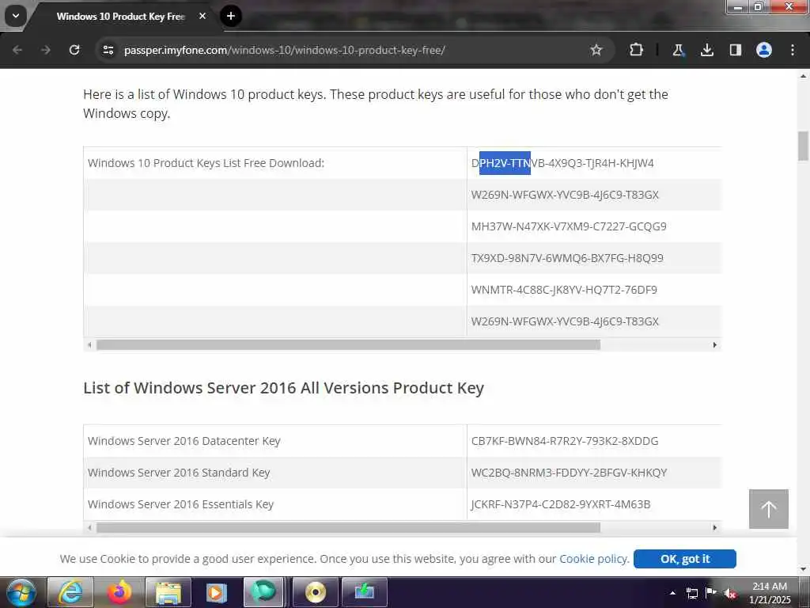This screenshot has height=608, width=810.
Task: Click the Windows 10 keys table horizontal scrollbar
Action: point(348,345)
